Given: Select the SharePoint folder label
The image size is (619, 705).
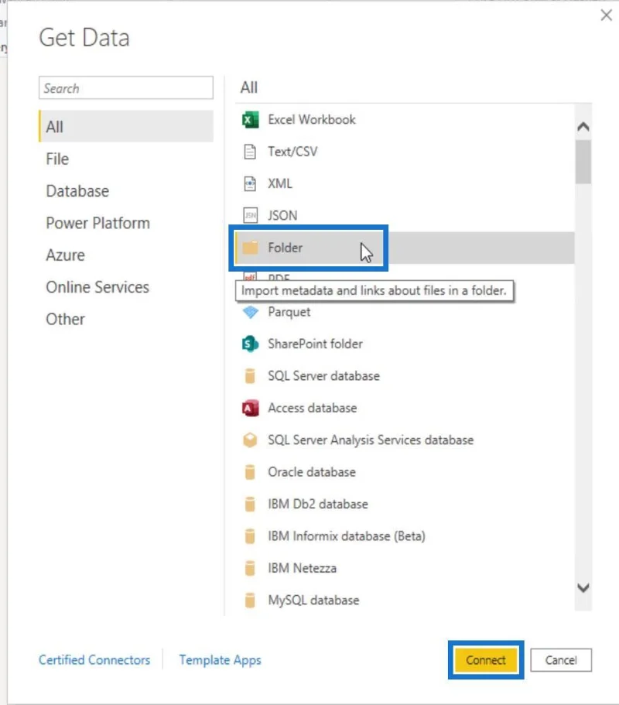Looking at the screenshot, I should pos(315,344).
